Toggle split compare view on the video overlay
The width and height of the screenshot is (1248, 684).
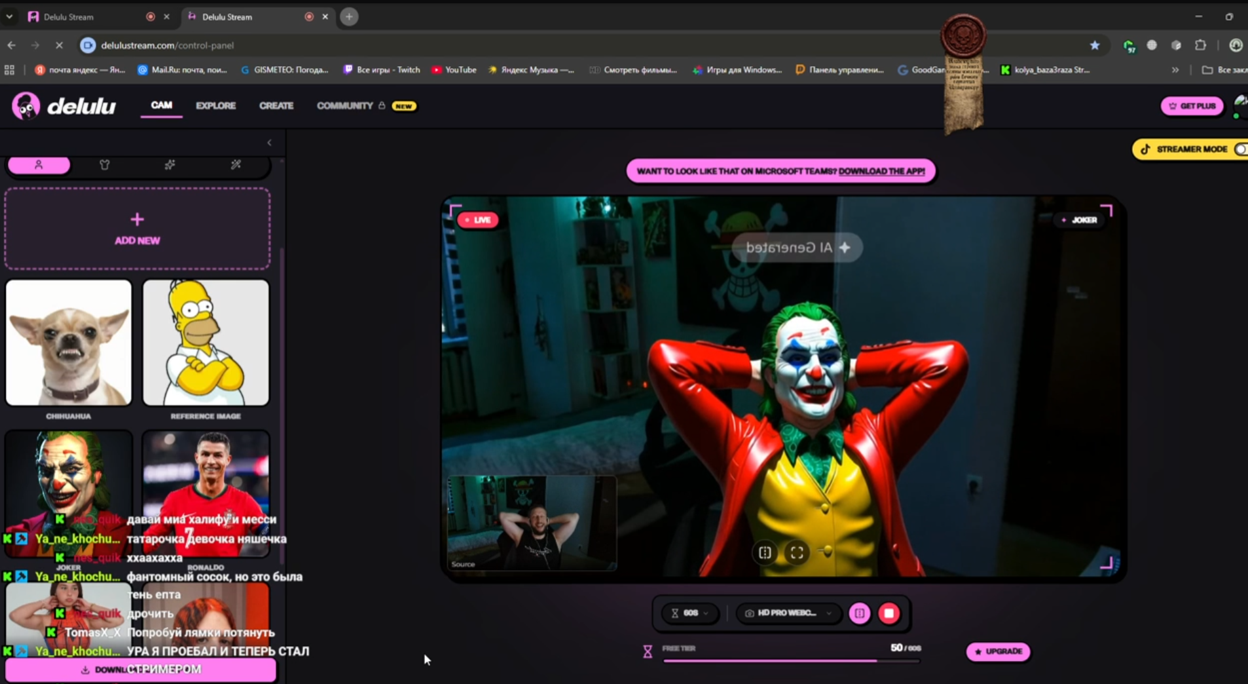(765, 553)
